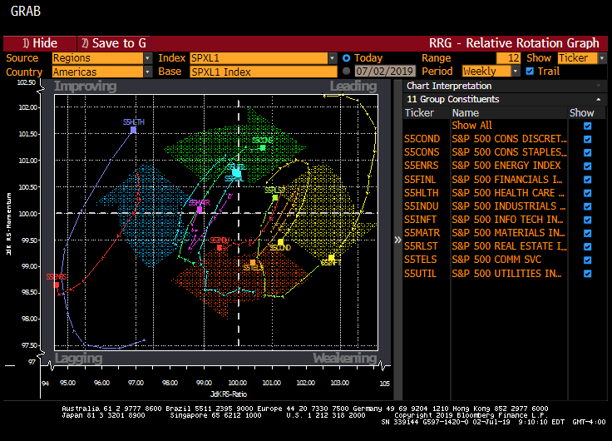Select the Today radio button
The width and height of the screenshot is (612, 441).
(346, 58)
